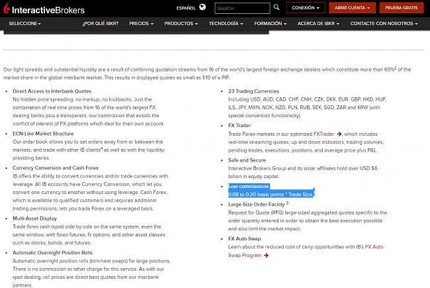The height and width of the screenshot is (288, 430).
Task: Expand the Precios menu
Action: 141,24
